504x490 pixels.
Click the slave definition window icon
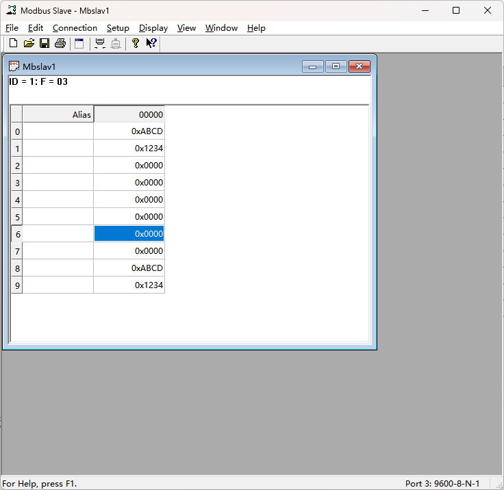point(79,43)
